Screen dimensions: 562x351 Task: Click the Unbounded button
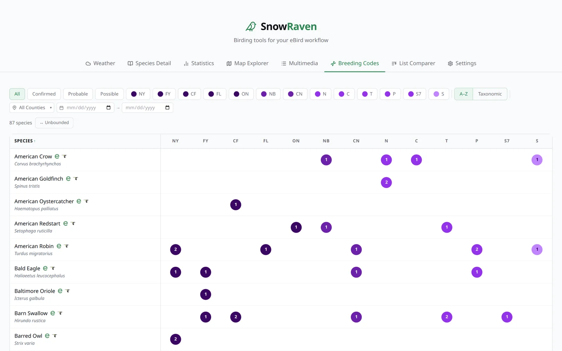point(54,122)
